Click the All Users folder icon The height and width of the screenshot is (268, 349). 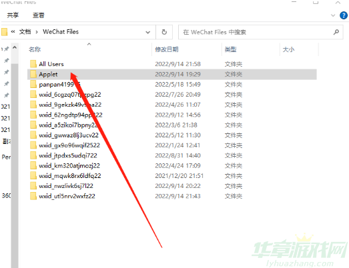pos(33,64)
